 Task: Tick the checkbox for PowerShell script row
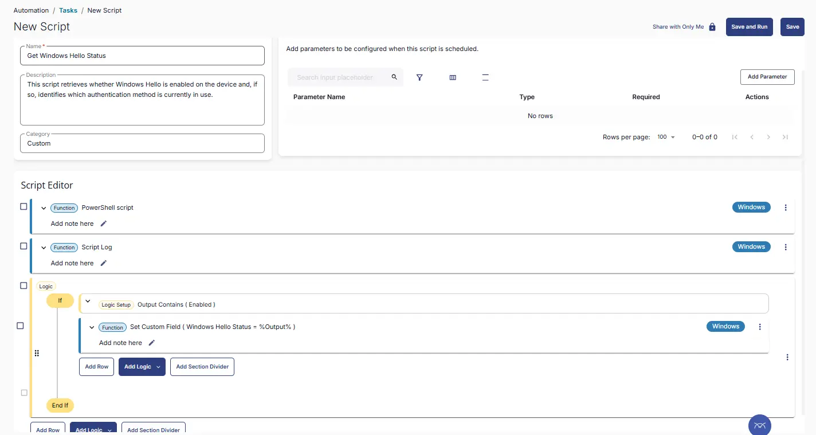[x=23, y=206]
